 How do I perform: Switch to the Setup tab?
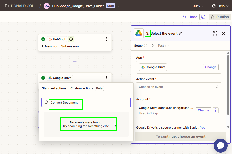(x=141, y=46)
